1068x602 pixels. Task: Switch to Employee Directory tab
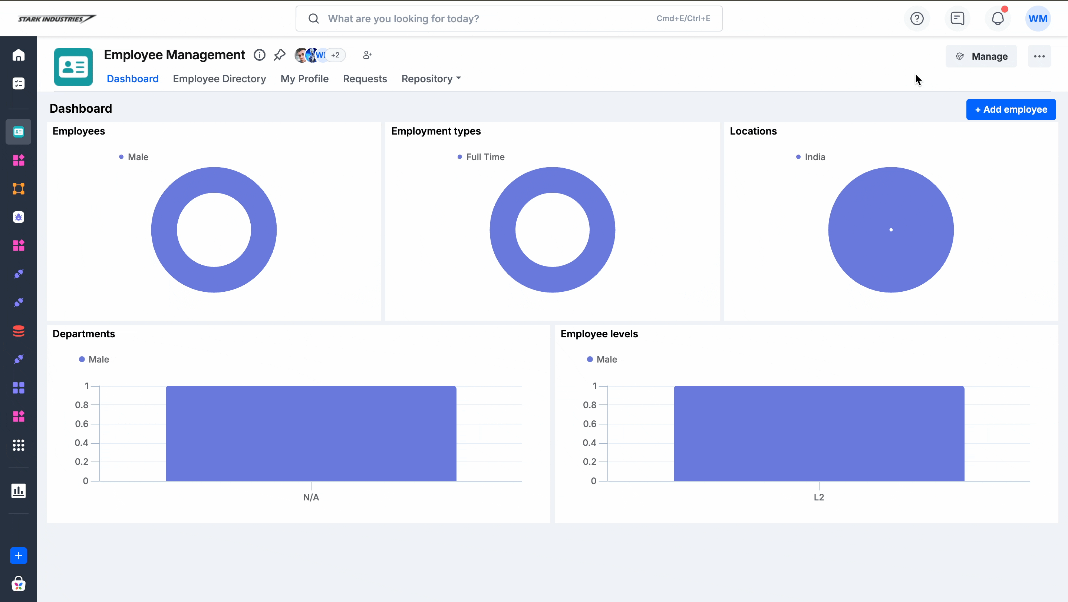[x=219, y=79]
